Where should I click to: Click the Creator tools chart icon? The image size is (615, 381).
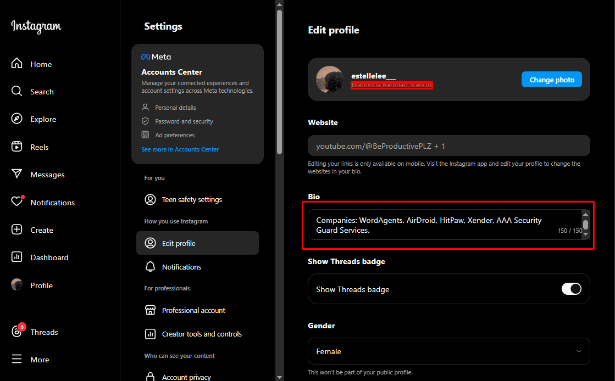tap(150, 334)
